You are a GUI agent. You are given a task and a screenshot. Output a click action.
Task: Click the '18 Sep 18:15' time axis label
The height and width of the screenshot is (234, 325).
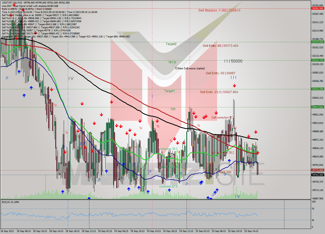(x=72, y=231)
